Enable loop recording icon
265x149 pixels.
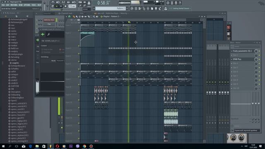click(74, 2)
